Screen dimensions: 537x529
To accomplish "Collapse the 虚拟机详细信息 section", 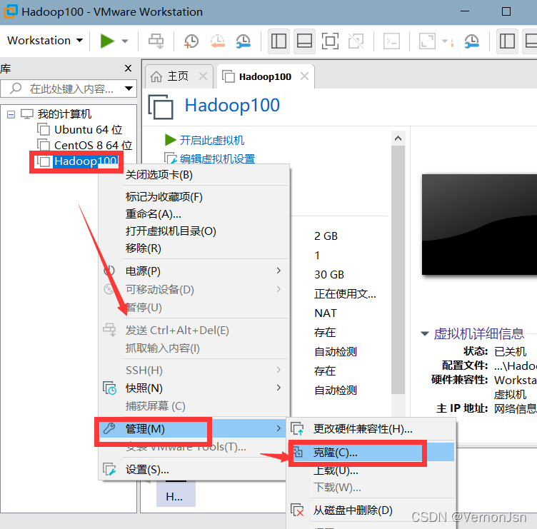I will tap(425, 333).
